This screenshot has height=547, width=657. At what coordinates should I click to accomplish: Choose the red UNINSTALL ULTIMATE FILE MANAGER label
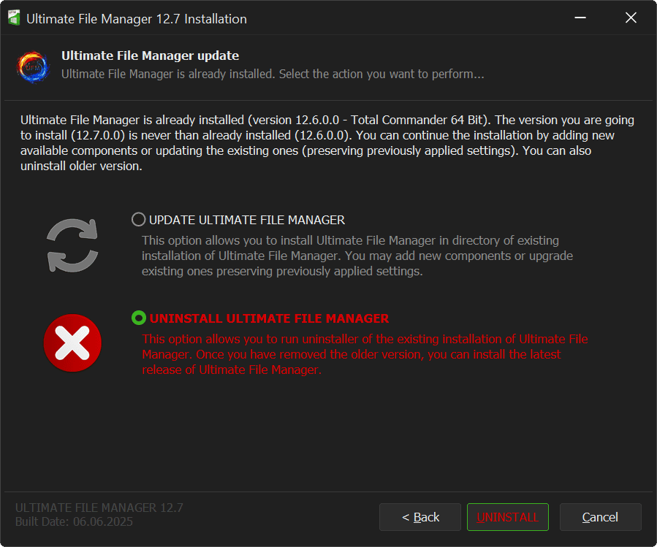point(269,318)
